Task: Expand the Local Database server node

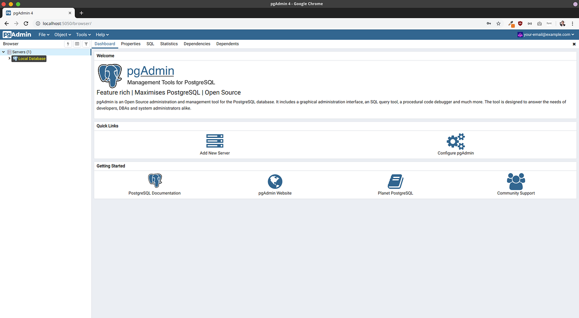Action: coord(9,58)
